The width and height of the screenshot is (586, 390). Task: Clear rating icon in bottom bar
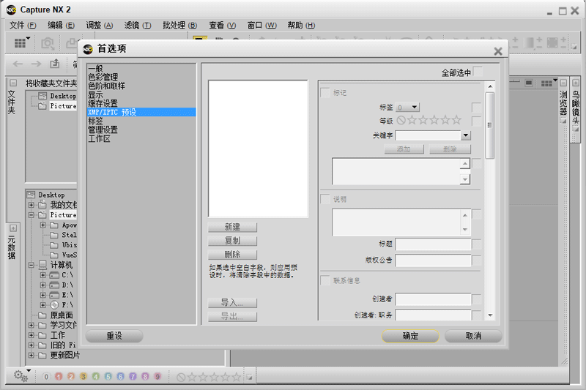click(180, 378)
